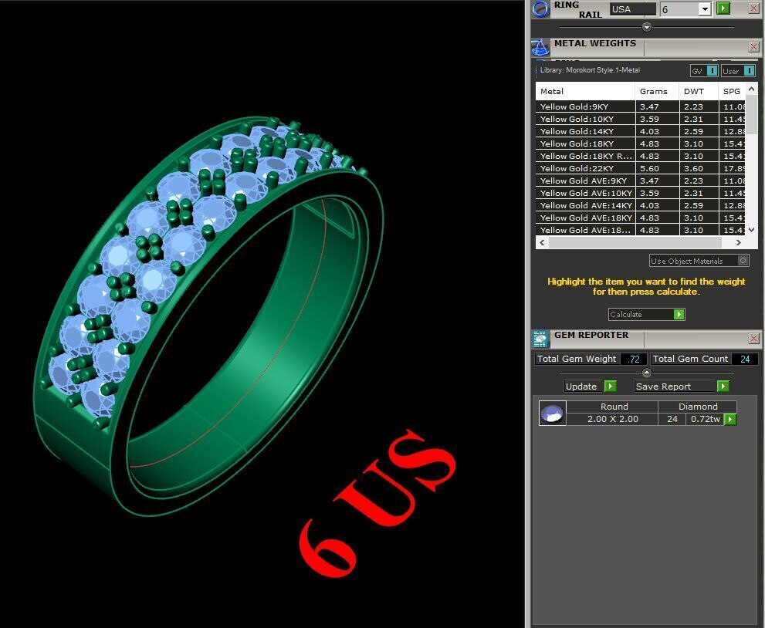The width and height of the screenshot is (765, 628).
Task: Click the Total Gem Weight .72 value
Action: coord(634,360)
